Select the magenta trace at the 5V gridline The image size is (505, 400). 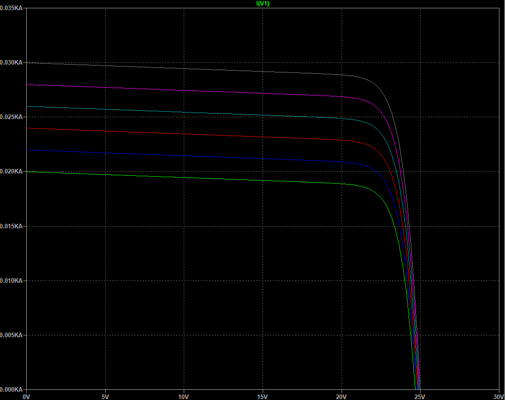(x=106, y=87)
